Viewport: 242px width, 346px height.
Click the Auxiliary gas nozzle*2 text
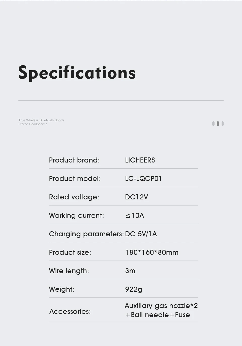[x=161, y=306]
